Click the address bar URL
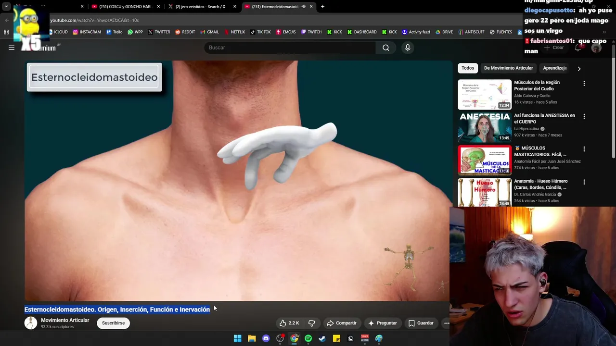This screenshot has width=616, height=346. [x=94, y=20]
